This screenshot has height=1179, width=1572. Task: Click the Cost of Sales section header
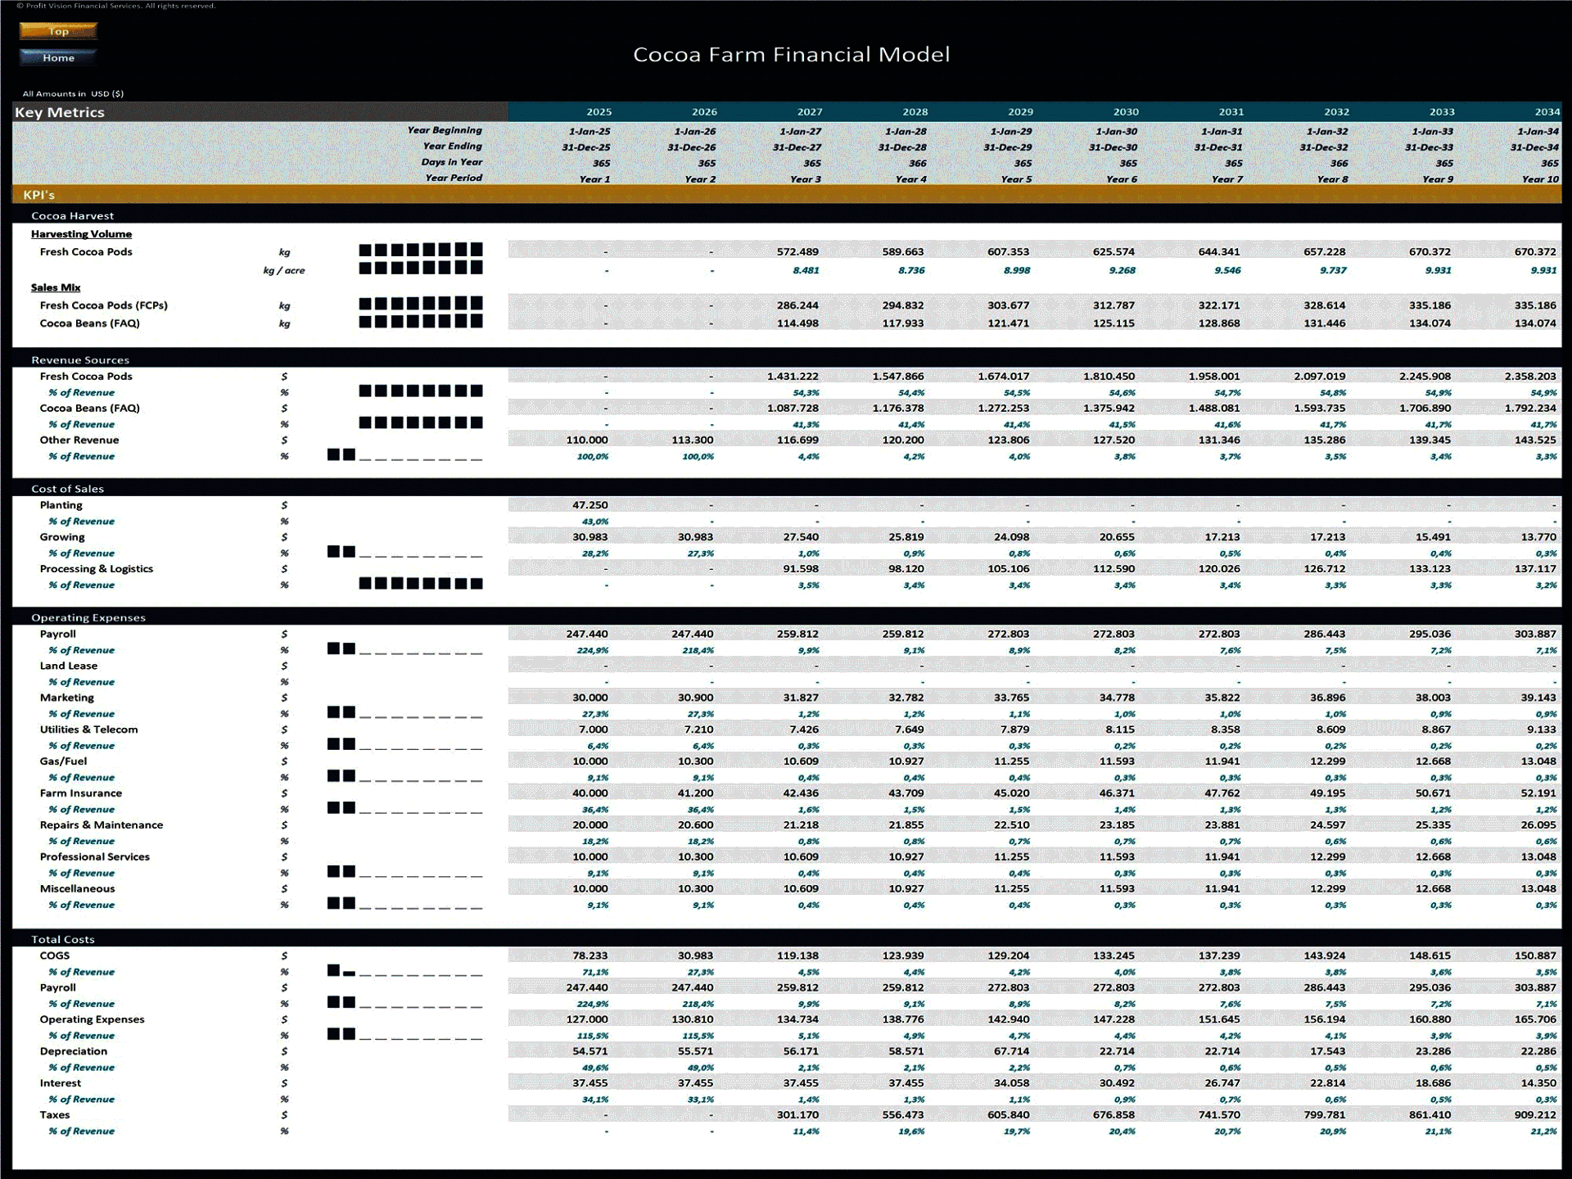67,489
